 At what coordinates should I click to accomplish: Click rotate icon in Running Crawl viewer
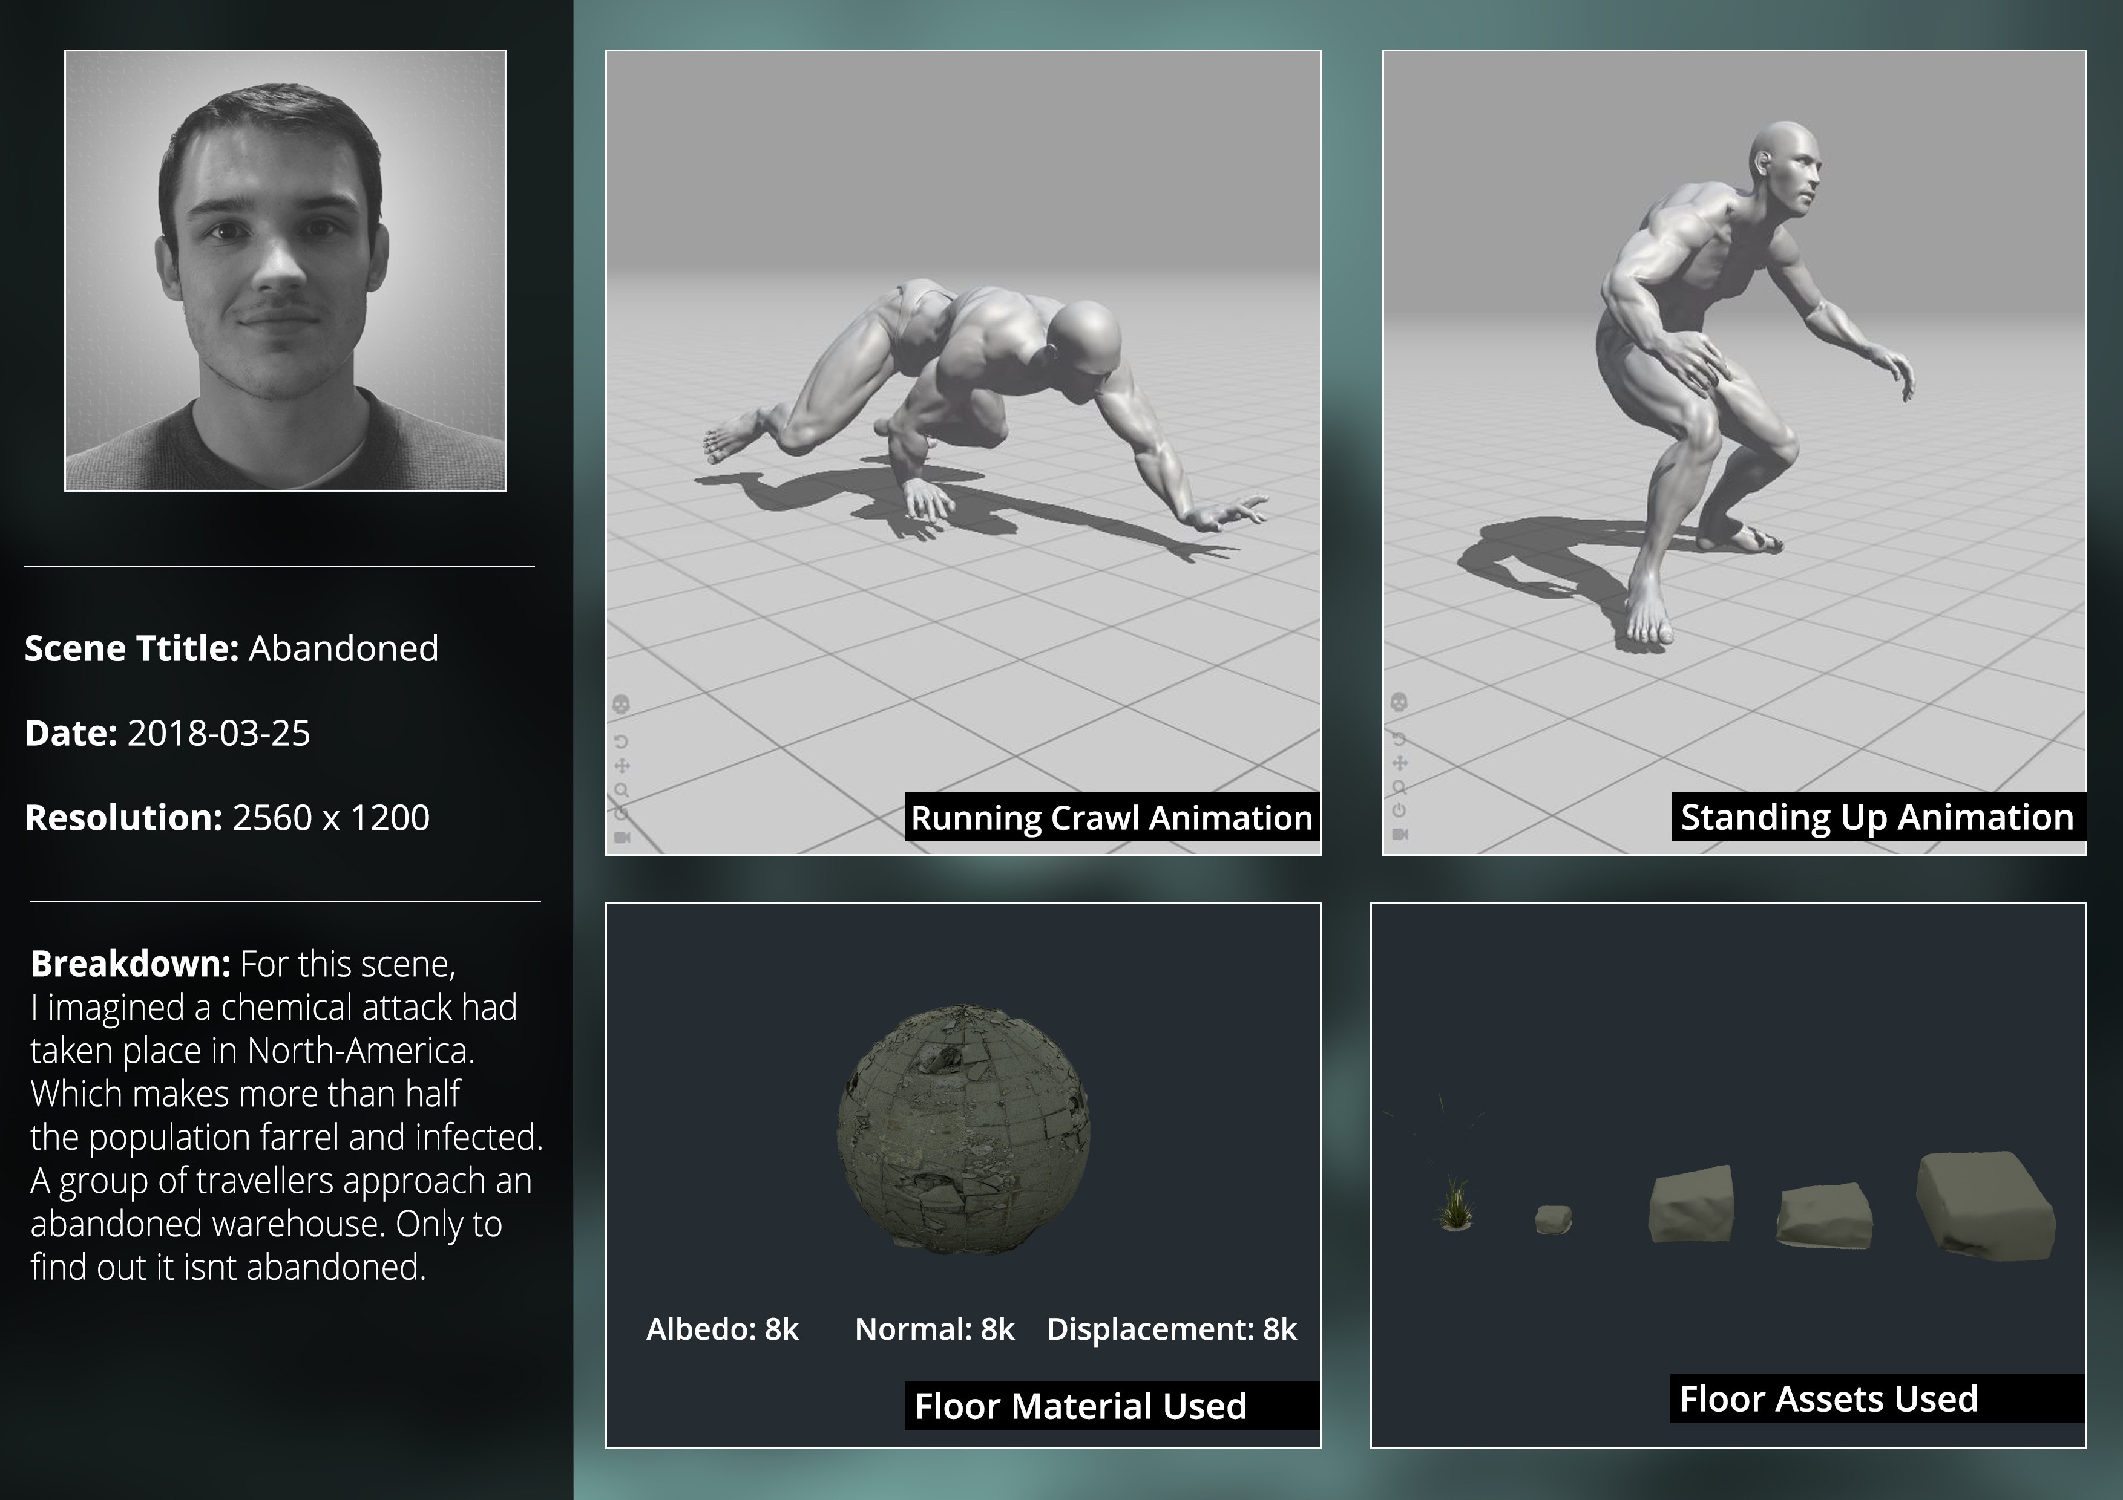click(x=622, y=741)
